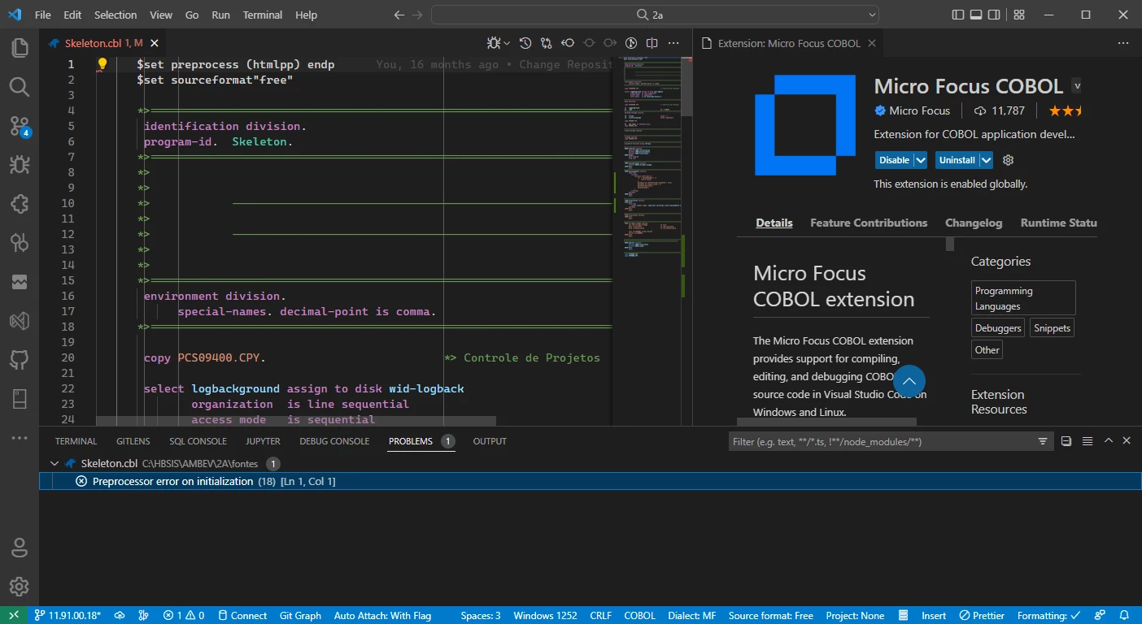Open the Explorer view in activity bar

point(20,47)
